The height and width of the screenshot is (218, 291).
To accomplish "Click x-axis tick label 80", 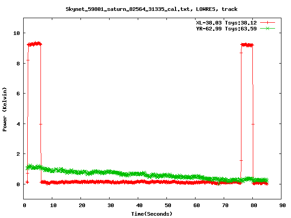I will click(x=254, y=205).
